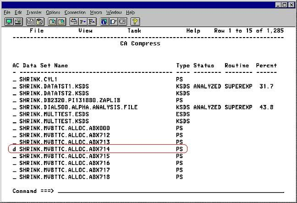Select the SHRINK.MVBTTC.ALLOC.ABX714 data set row
This screenshot has width=297, height=203.
64,149
